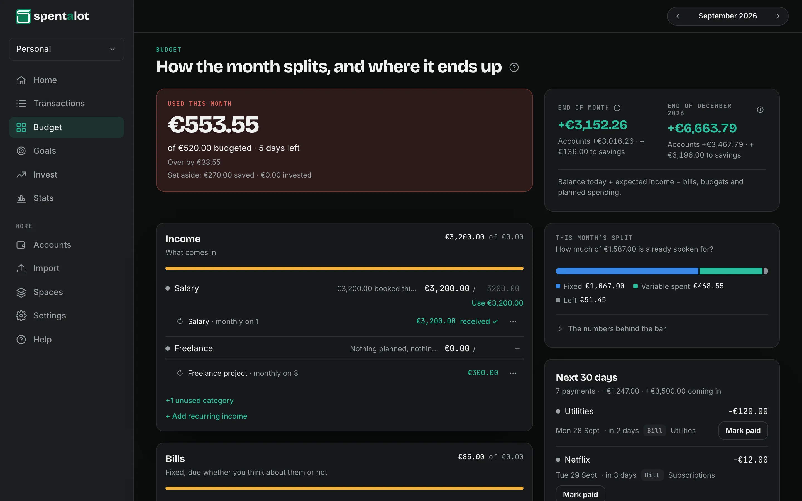Click the Stats bar chart icon
Viewport: 802px width, 501px height.
(x=21, y=198)
